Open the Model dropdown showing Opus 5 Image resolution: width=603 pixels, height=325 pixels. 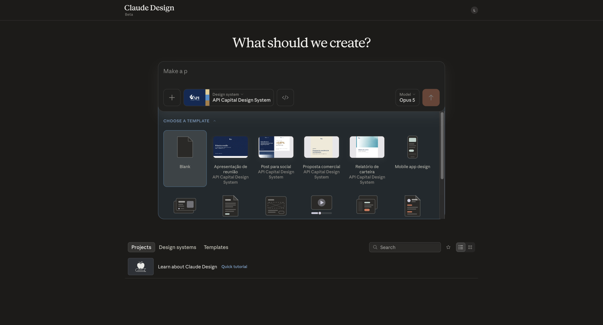[x=407, y=98]
